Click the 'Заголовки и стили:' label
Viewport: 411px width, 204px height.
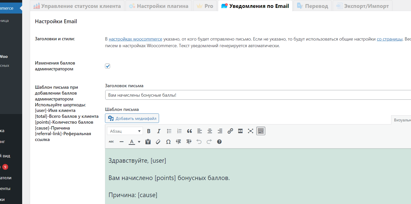click(x=55, y=39)
